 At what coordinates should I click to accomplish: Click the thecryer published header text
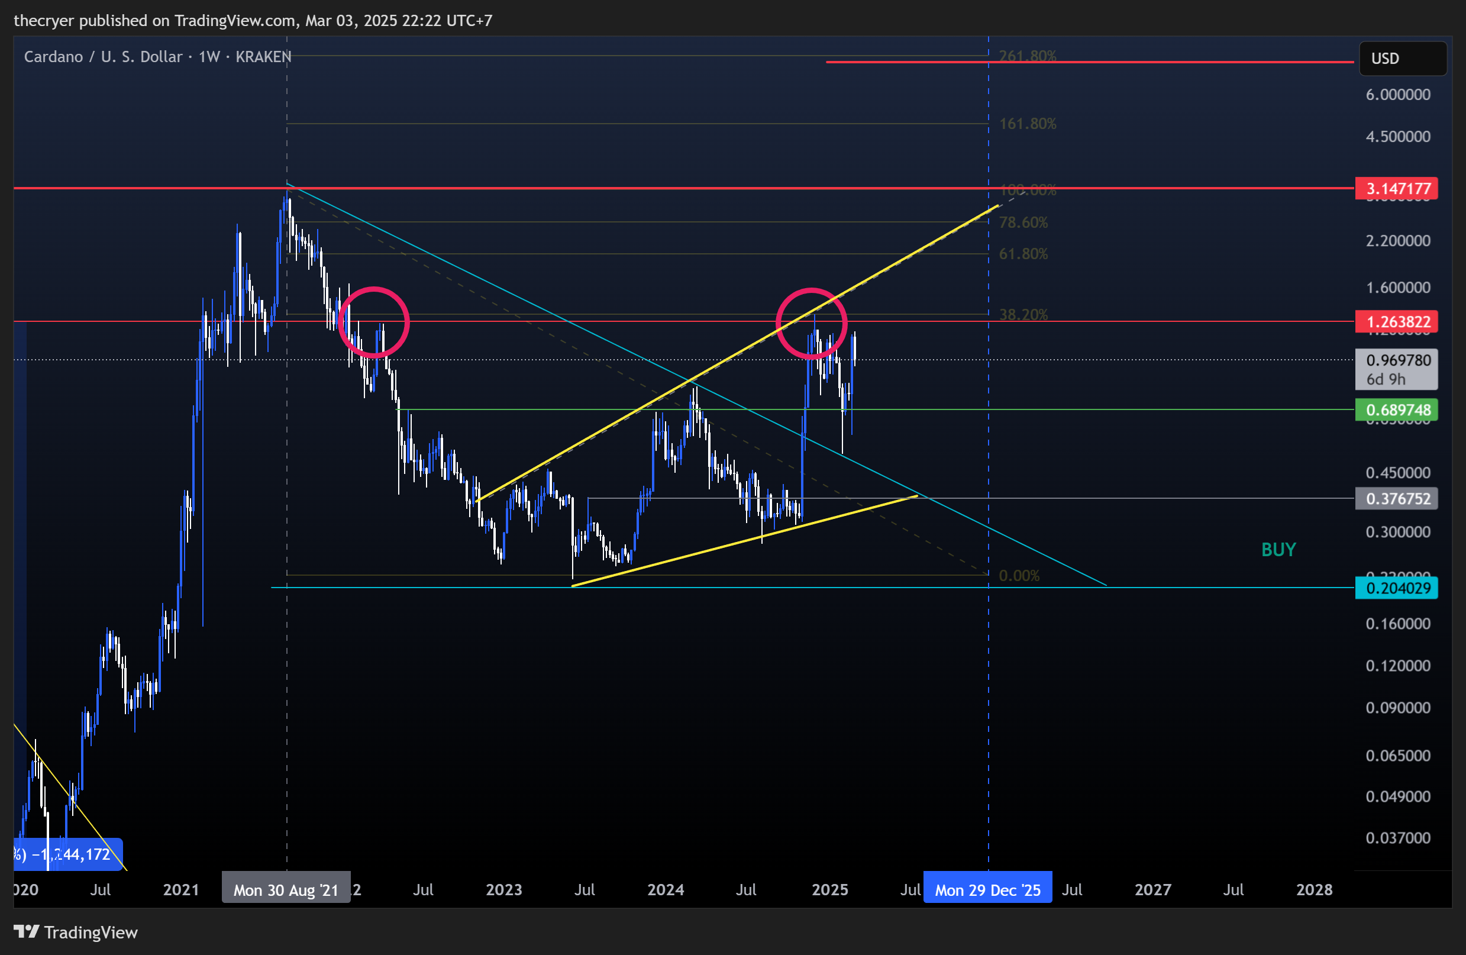click(x=253, y=20)
